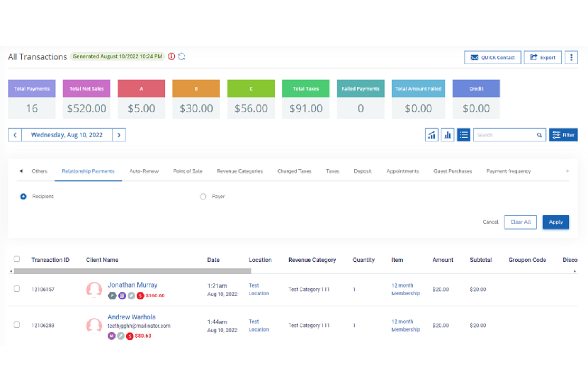The image size is (588, 392).
Task: Open 12 month Membership link in Andrew Warhola row
Action: pyautogui.click(x=406, y=326)
